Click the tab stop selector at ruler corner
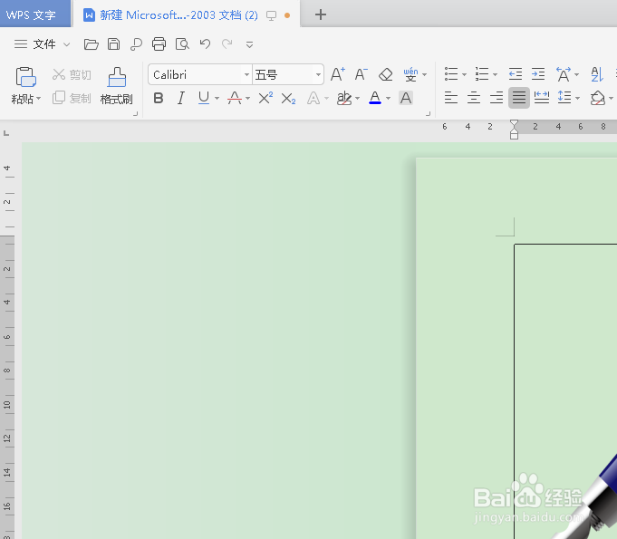Image resolution: width=617 pixels, height=539 pixels. coord(6,133)
